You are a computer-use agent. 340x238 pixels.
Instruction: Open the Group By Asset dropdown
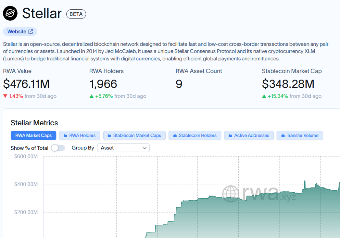click(123, 148)
